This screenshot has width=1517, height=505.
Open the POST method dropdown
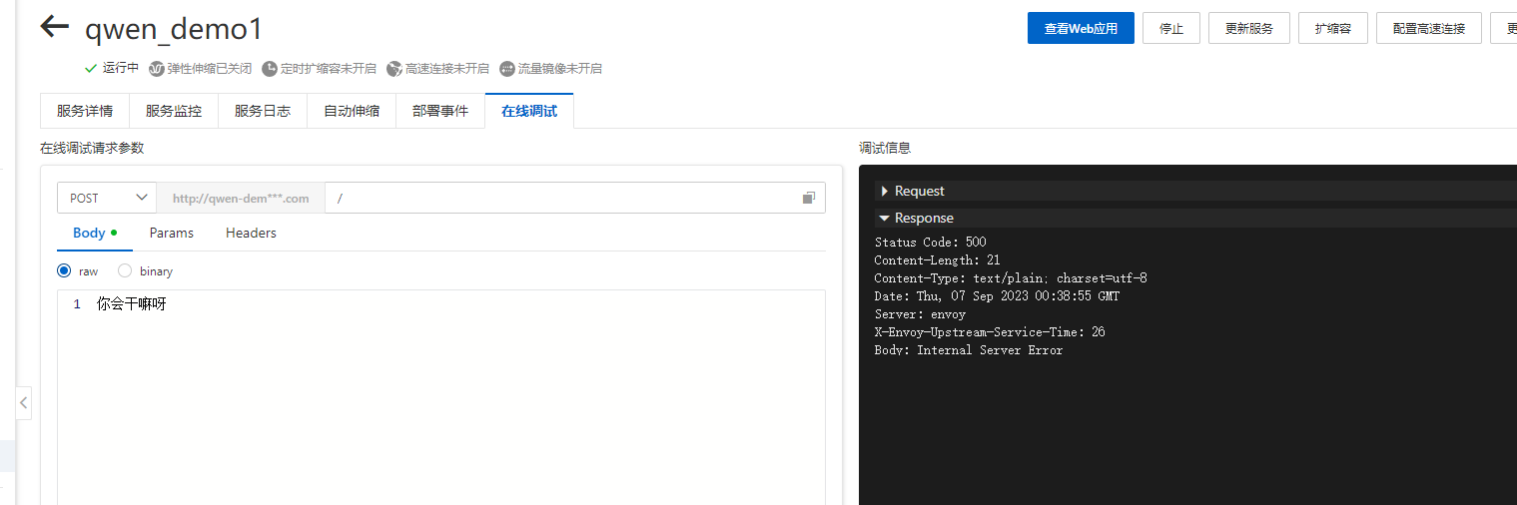[107, 198]
